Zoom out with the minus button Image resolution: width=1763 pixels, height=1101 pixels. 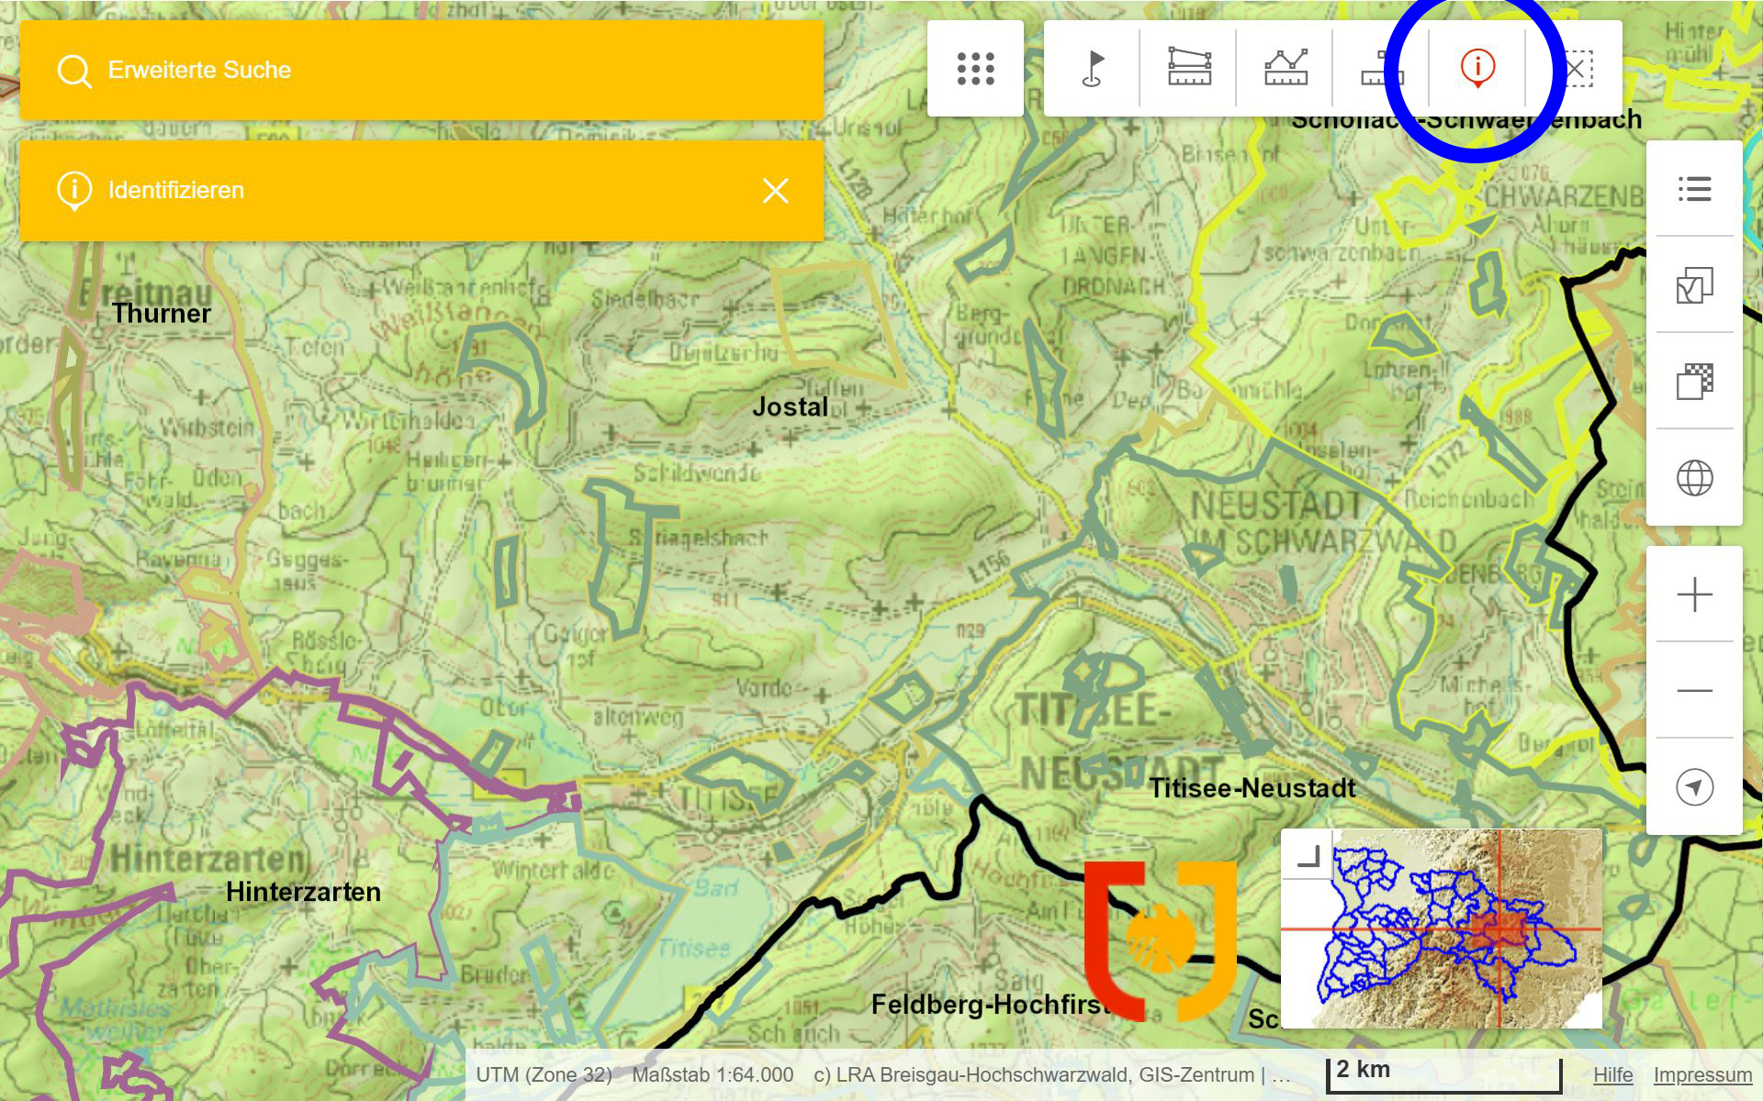[x=1694, y=690]
